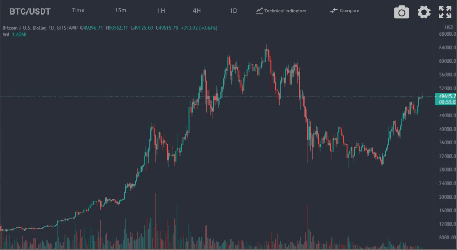This screenshot has width=457, height=250.
Task: Click the Compare arrows icon
Action: click(333, 10)
